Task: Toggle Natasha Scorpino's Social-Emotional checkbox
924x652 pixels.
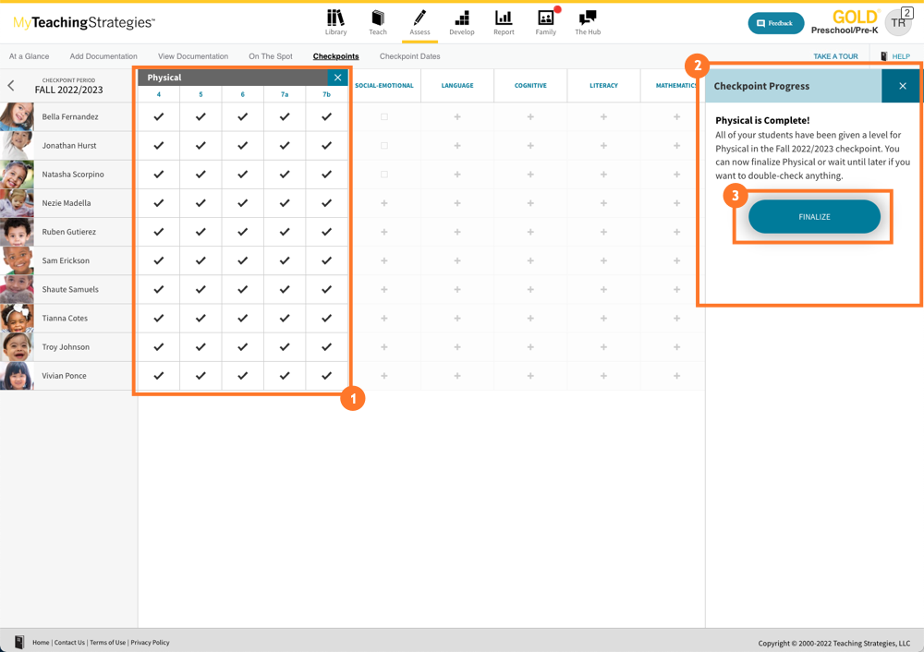Action: tap(384, 175)
